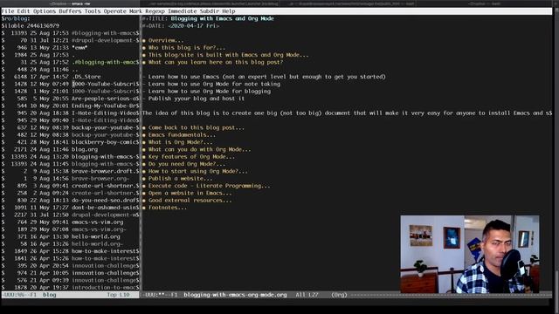This screenshot has height=314, width=559.
Task: Click the '..' parent directory entry
Action: tap(75, 70)
